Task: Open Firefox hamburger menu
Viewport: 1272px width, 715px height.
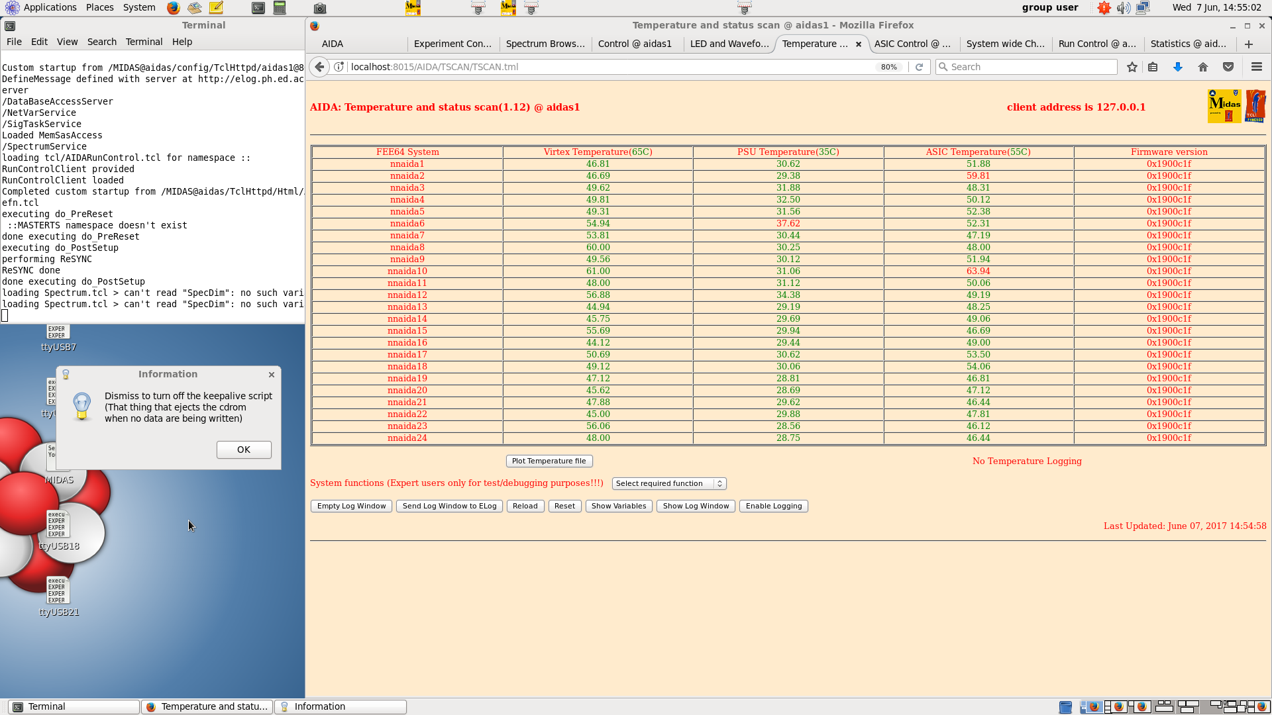Action: (x=1256, y=67)
